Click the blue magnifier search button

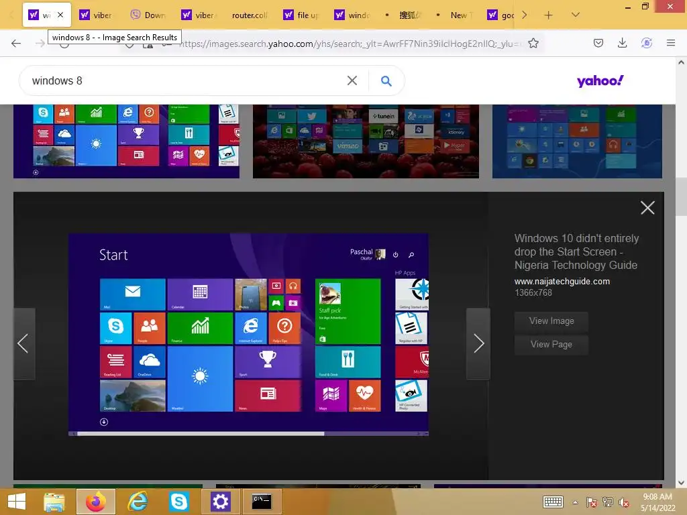pos(386,80)
